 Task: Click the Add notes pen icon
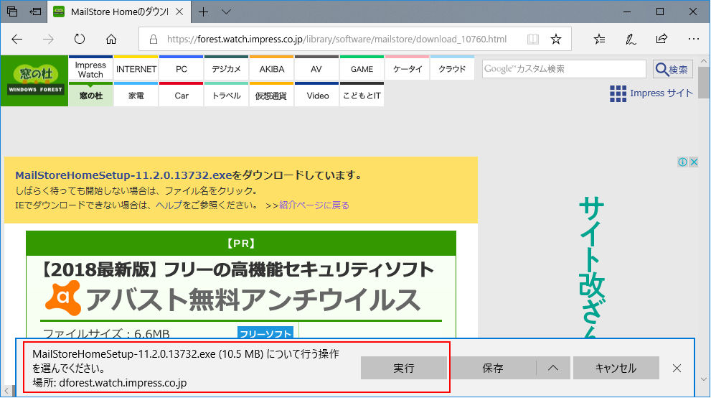point(631,39)
